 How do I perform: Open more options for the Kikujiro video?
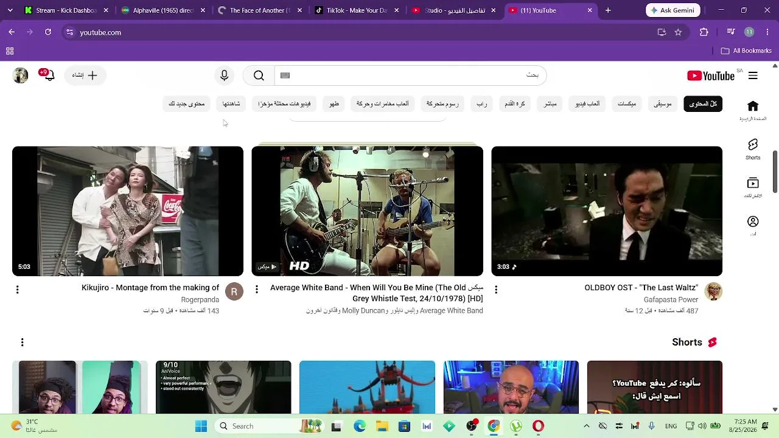click(18, 290)
